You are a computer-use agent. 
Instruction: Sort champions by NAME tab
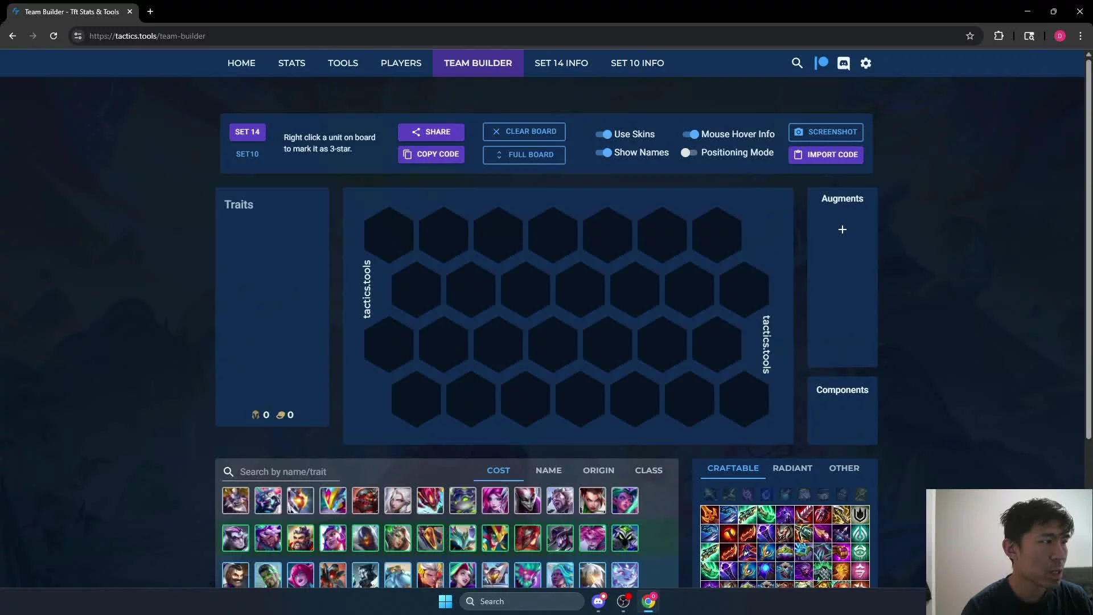point(548,470)
